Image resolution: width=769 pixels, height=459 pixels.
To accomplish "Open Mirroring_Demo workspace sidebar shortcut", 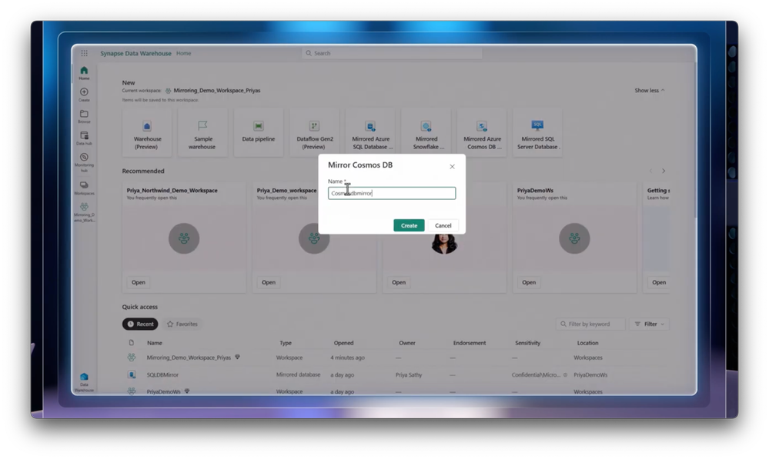I will [x=85, y=212].
